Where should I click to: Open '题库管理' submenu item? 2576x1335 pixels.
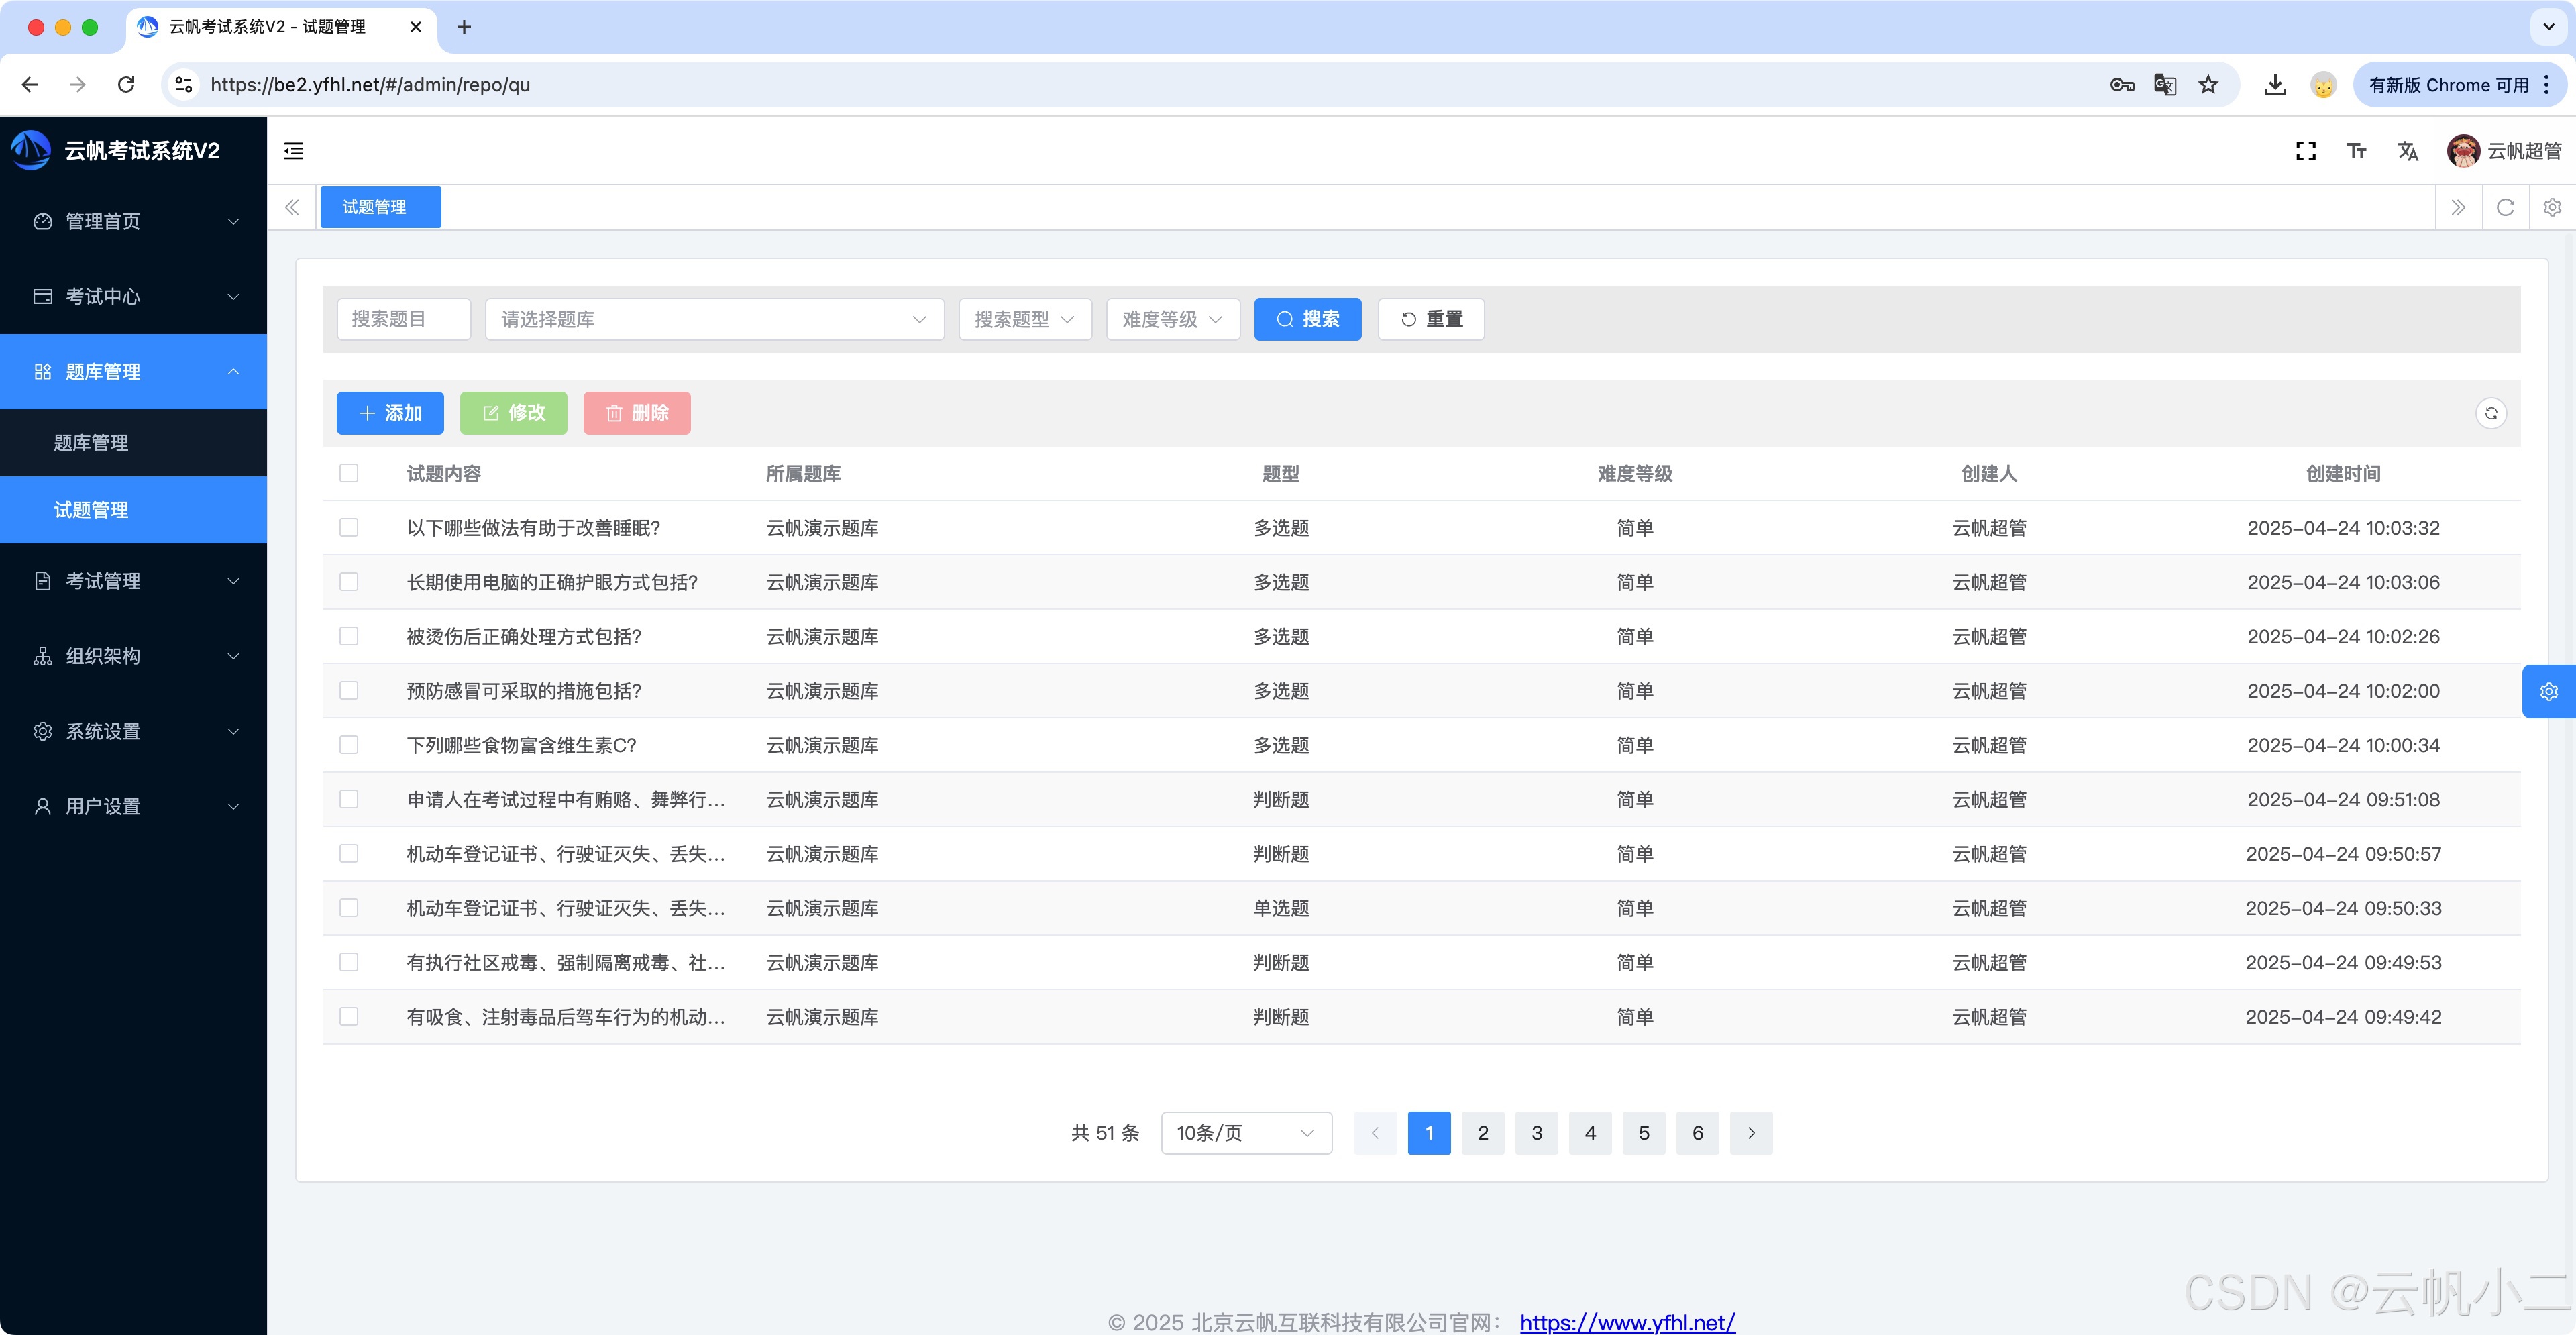pyautogui.click(x=91, y=443)
